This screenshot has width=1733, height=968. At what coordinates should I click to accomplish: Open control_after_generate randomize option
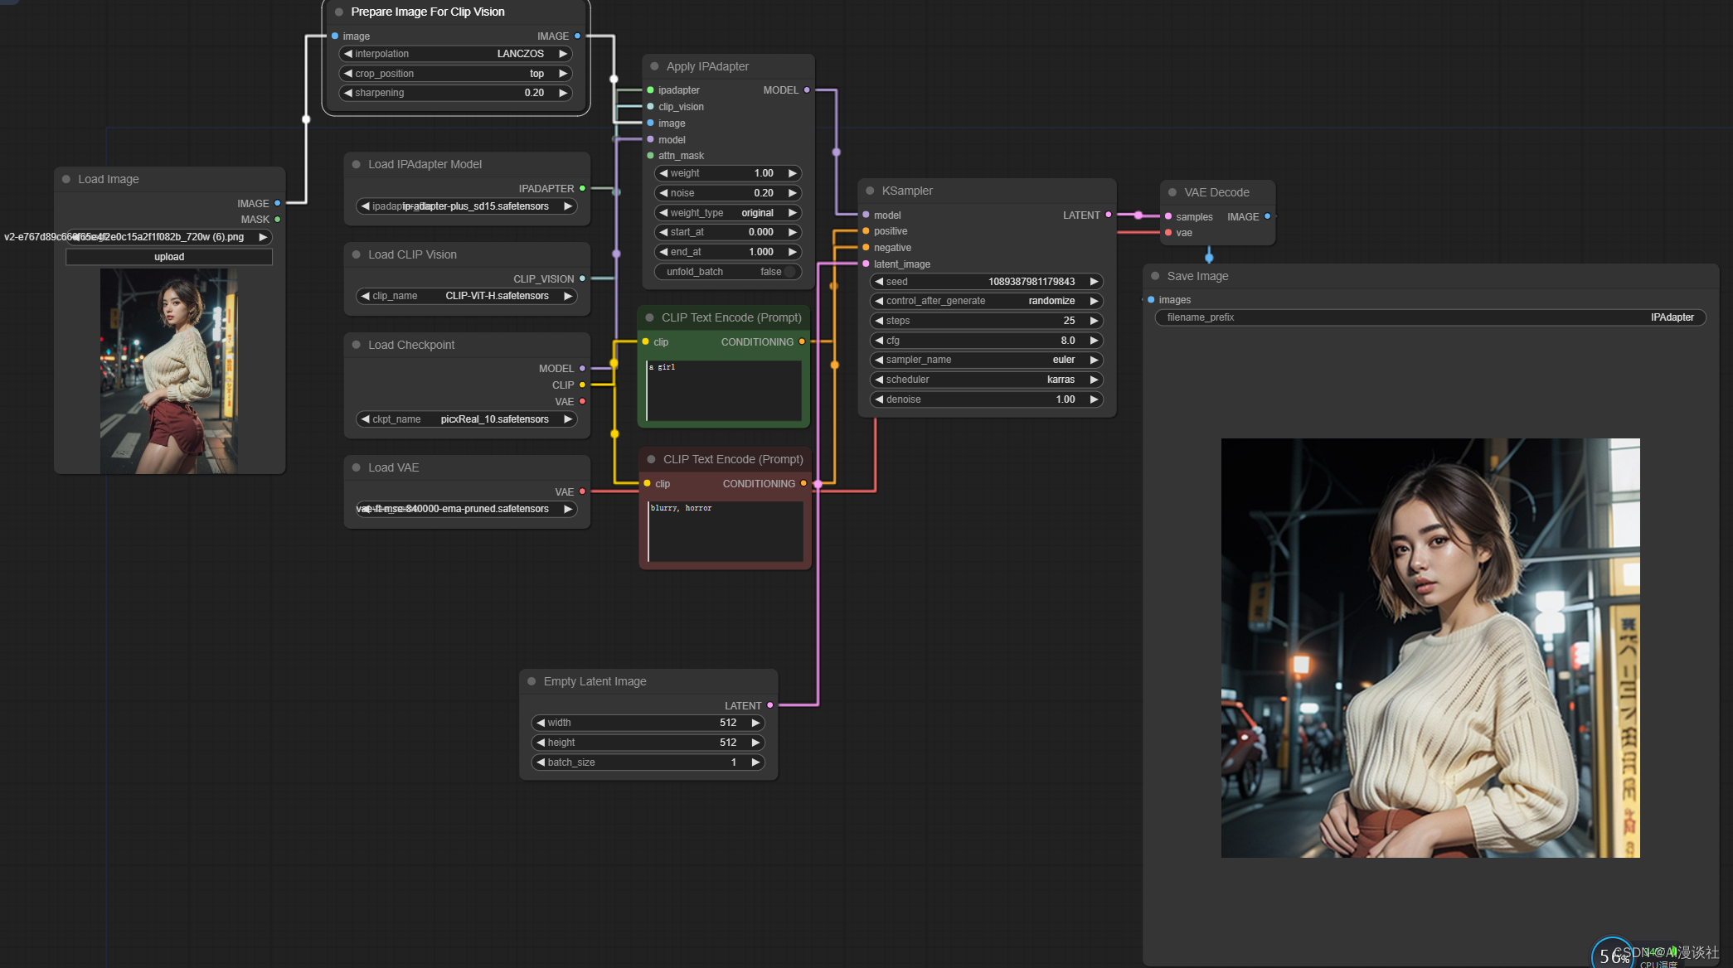coord(986,301)
